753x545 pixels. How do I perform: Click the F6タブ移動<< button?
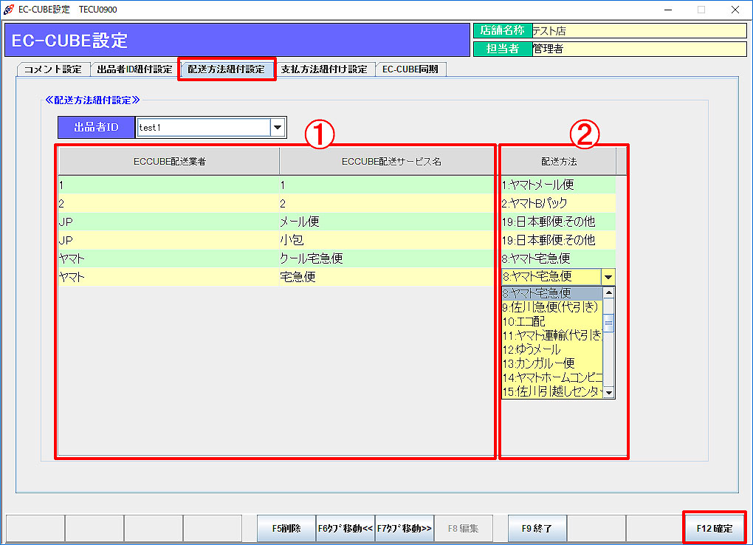(345, 528)
